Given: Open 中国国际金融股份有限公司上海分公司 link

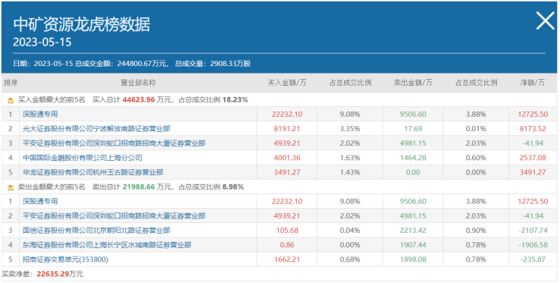Looking at the screenshot, I should click(83, 158).
